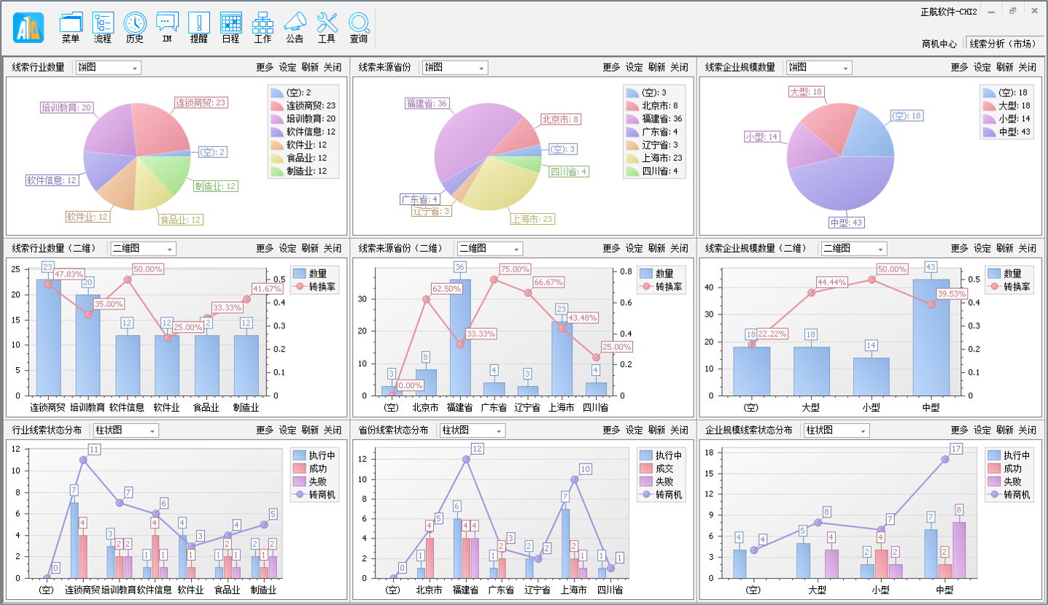The image size is (1048, 605).
Task: Open the 菜单 menu icon
Action: [x=71, y=28]
